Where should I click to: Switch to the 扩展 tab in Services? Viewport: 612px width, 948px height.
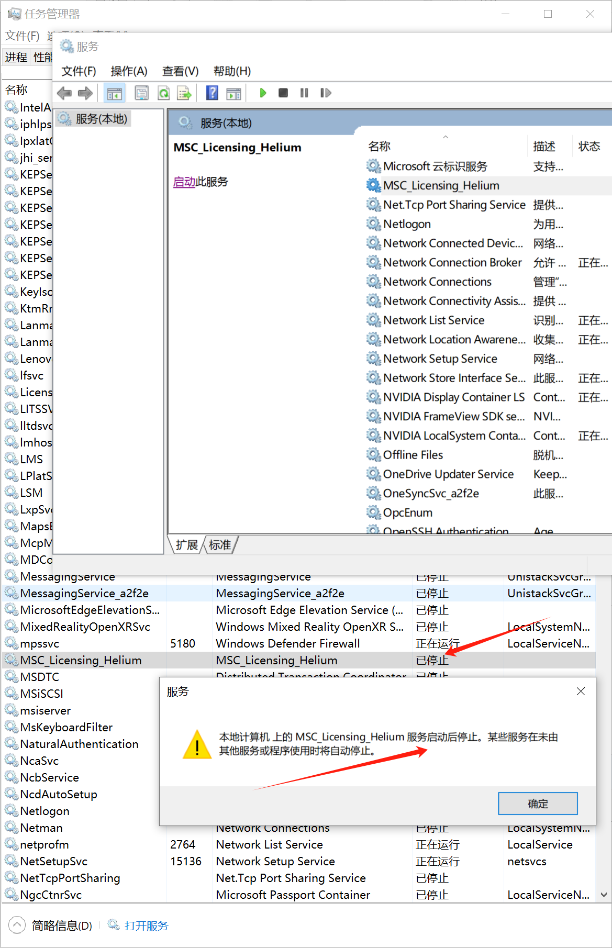click(x=187, y=545)
